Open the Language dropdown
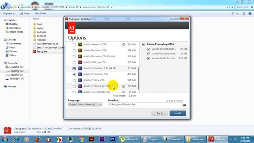Screen dimensions: 254x143 [x=85, y=104]
